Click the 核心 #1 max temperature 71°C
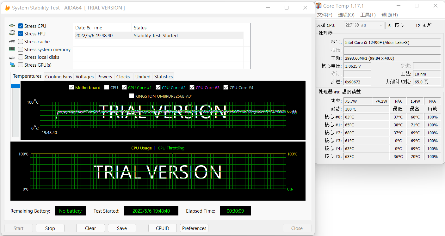 [415, 125]
